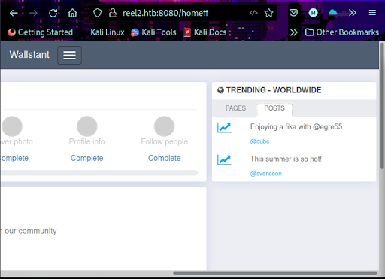Screen dimensions: 385x279
Task: Click the code brackets icon in address bar
Action: (x=253, y=13)
